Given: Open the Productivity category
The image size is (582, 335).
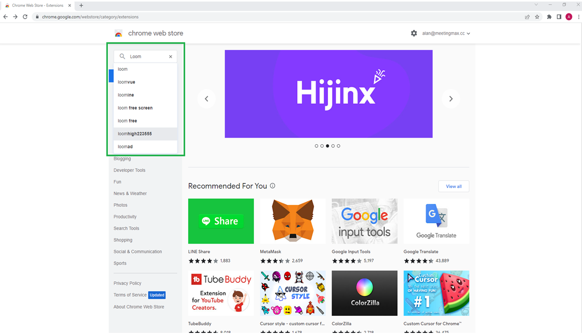Looking at the screenshot, I should click(x=125, y=217).
